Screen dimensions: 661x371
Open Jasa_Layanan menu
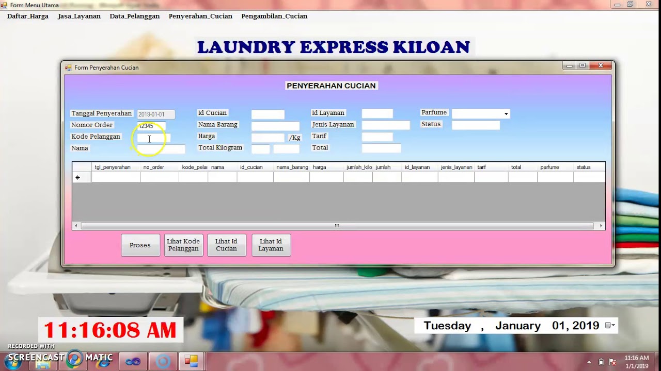(79, 16)
